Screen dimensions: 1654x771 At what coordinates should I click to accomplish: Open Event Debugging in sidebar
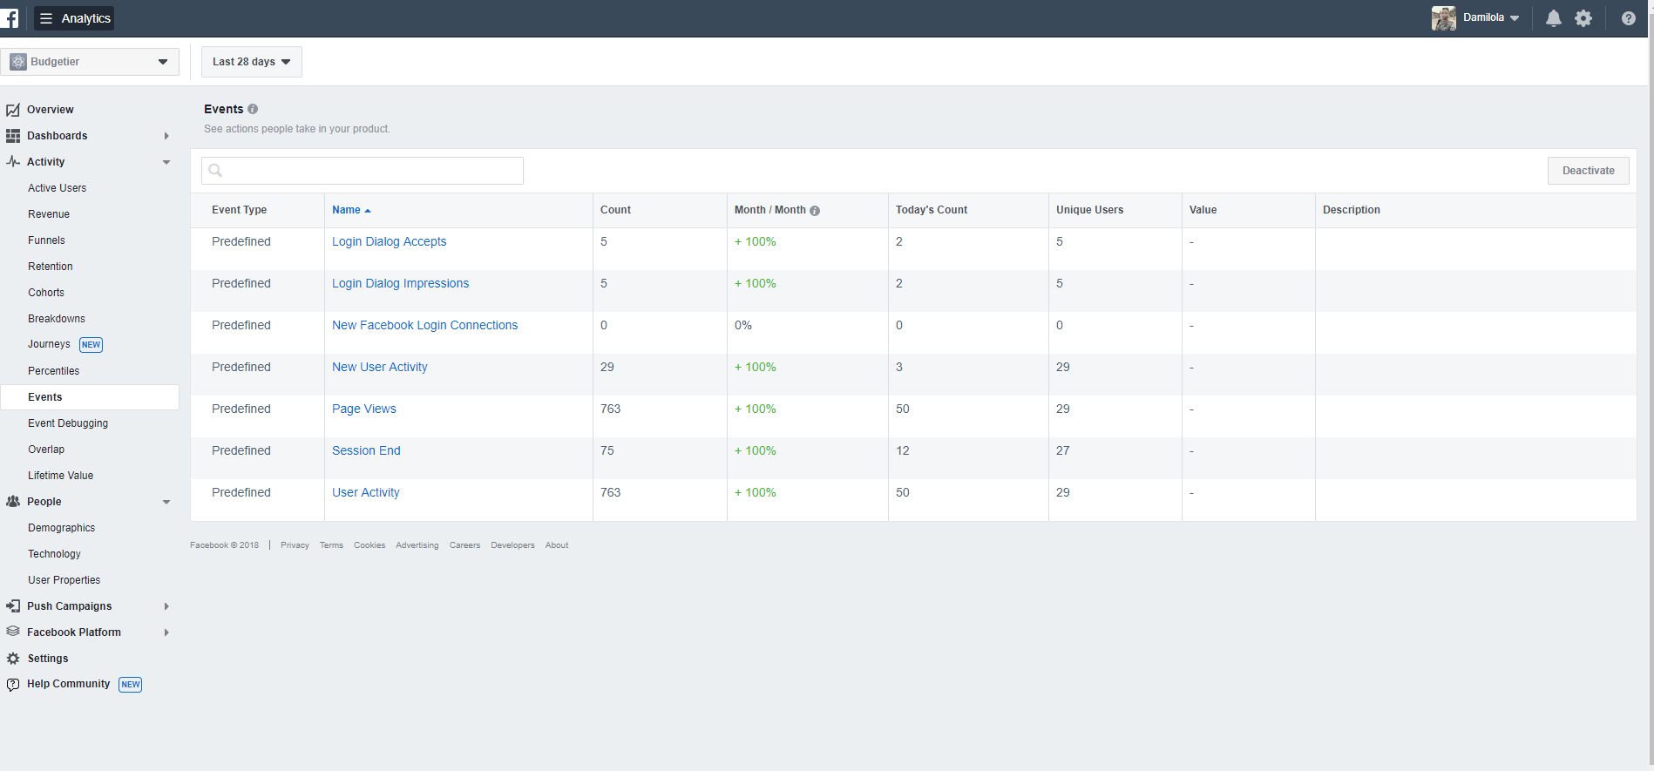click(68, 423)
